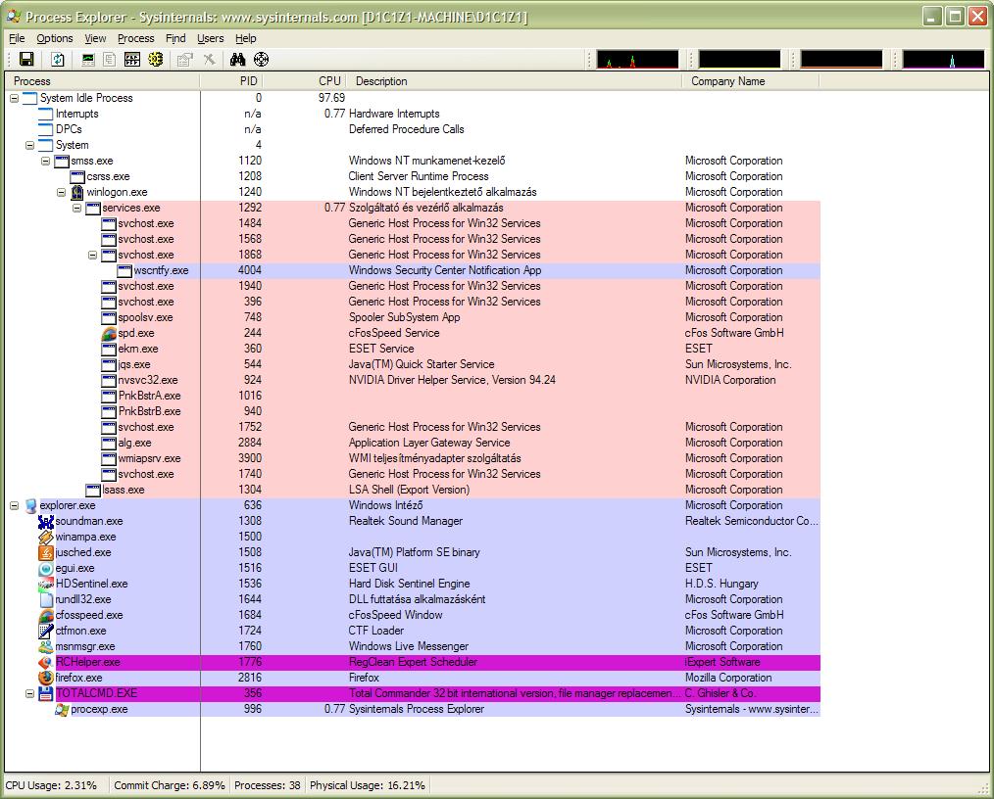Click the Show Process Tree toolbar icon
This screenshot has height=799, width=994.
(x=110, y=60)
